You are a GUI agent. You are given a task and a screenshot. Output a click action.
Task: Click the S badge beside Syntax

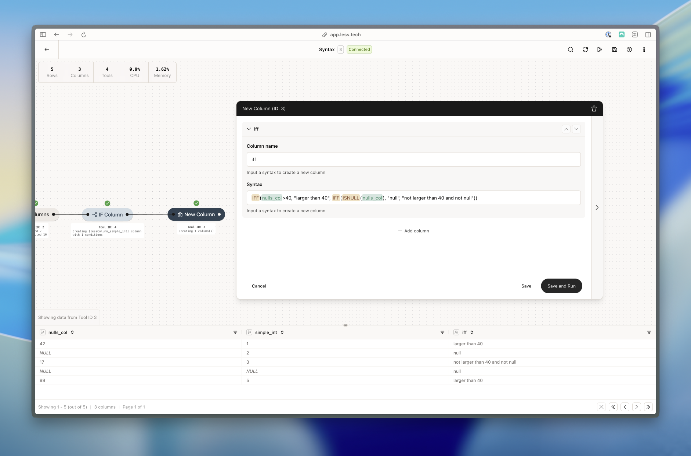[x=341, y=49]
